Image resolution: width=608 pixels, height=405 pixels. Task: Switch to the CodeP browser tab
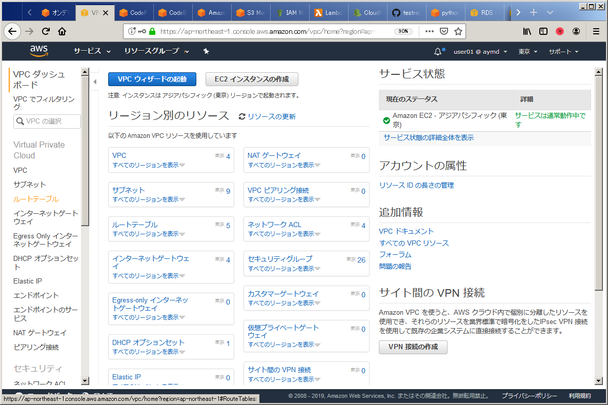[134, 13]
